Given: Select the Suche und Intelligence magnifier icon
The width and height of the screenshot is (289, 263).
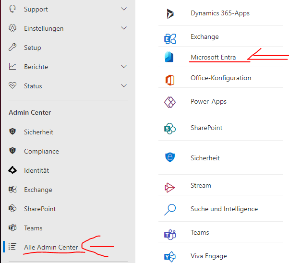Looking at the screenshot, I should pos(170,209).
